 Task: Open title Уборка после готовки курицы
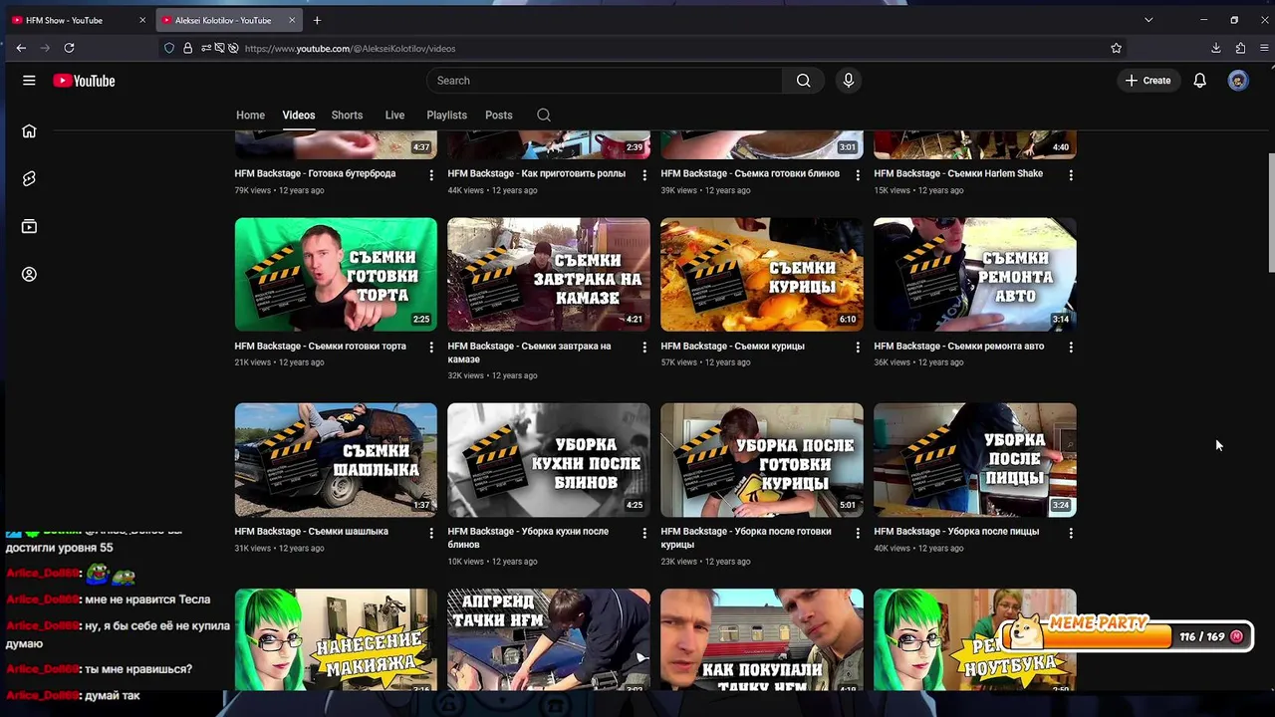745,538
